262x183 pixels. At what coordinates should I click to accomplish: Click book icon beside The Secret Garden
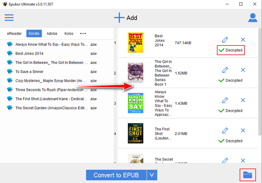[10, 108]
